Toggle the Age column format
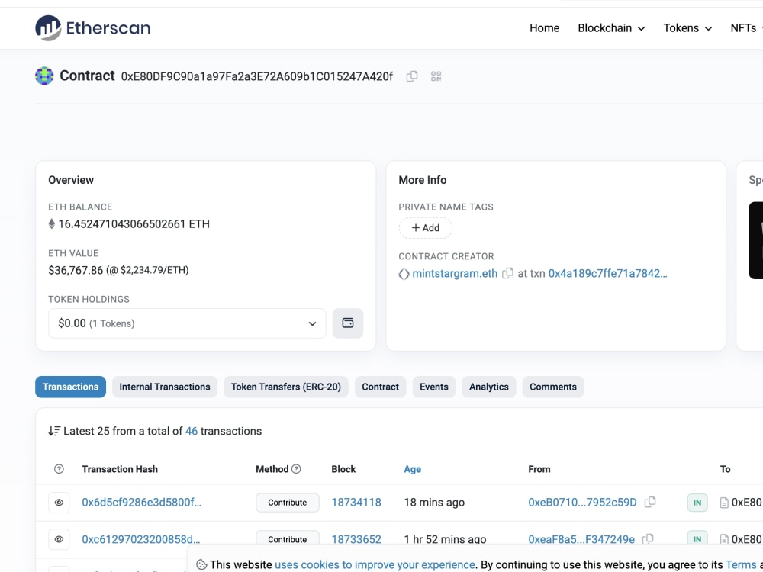This screenshot has height=572, width=763. tap(412, 469)
